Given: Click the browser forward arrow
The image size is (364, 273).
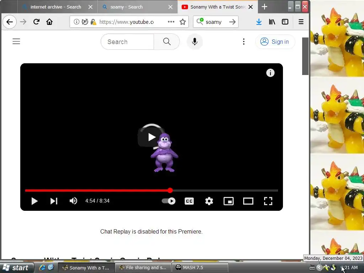Looking at the screenshot, I should [x=23, y=22].
